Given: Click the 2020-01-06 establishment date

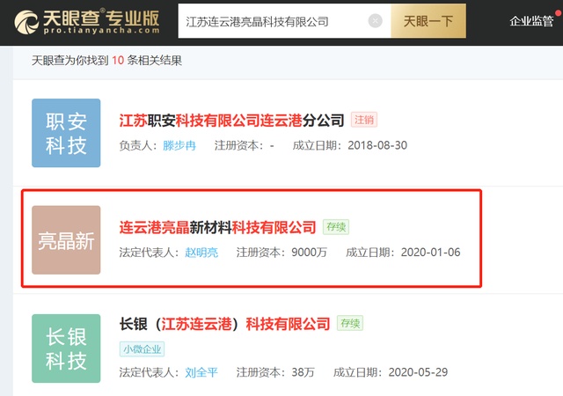Looking at the screenshot, I should pyautogui.click(x=430, y=253).
